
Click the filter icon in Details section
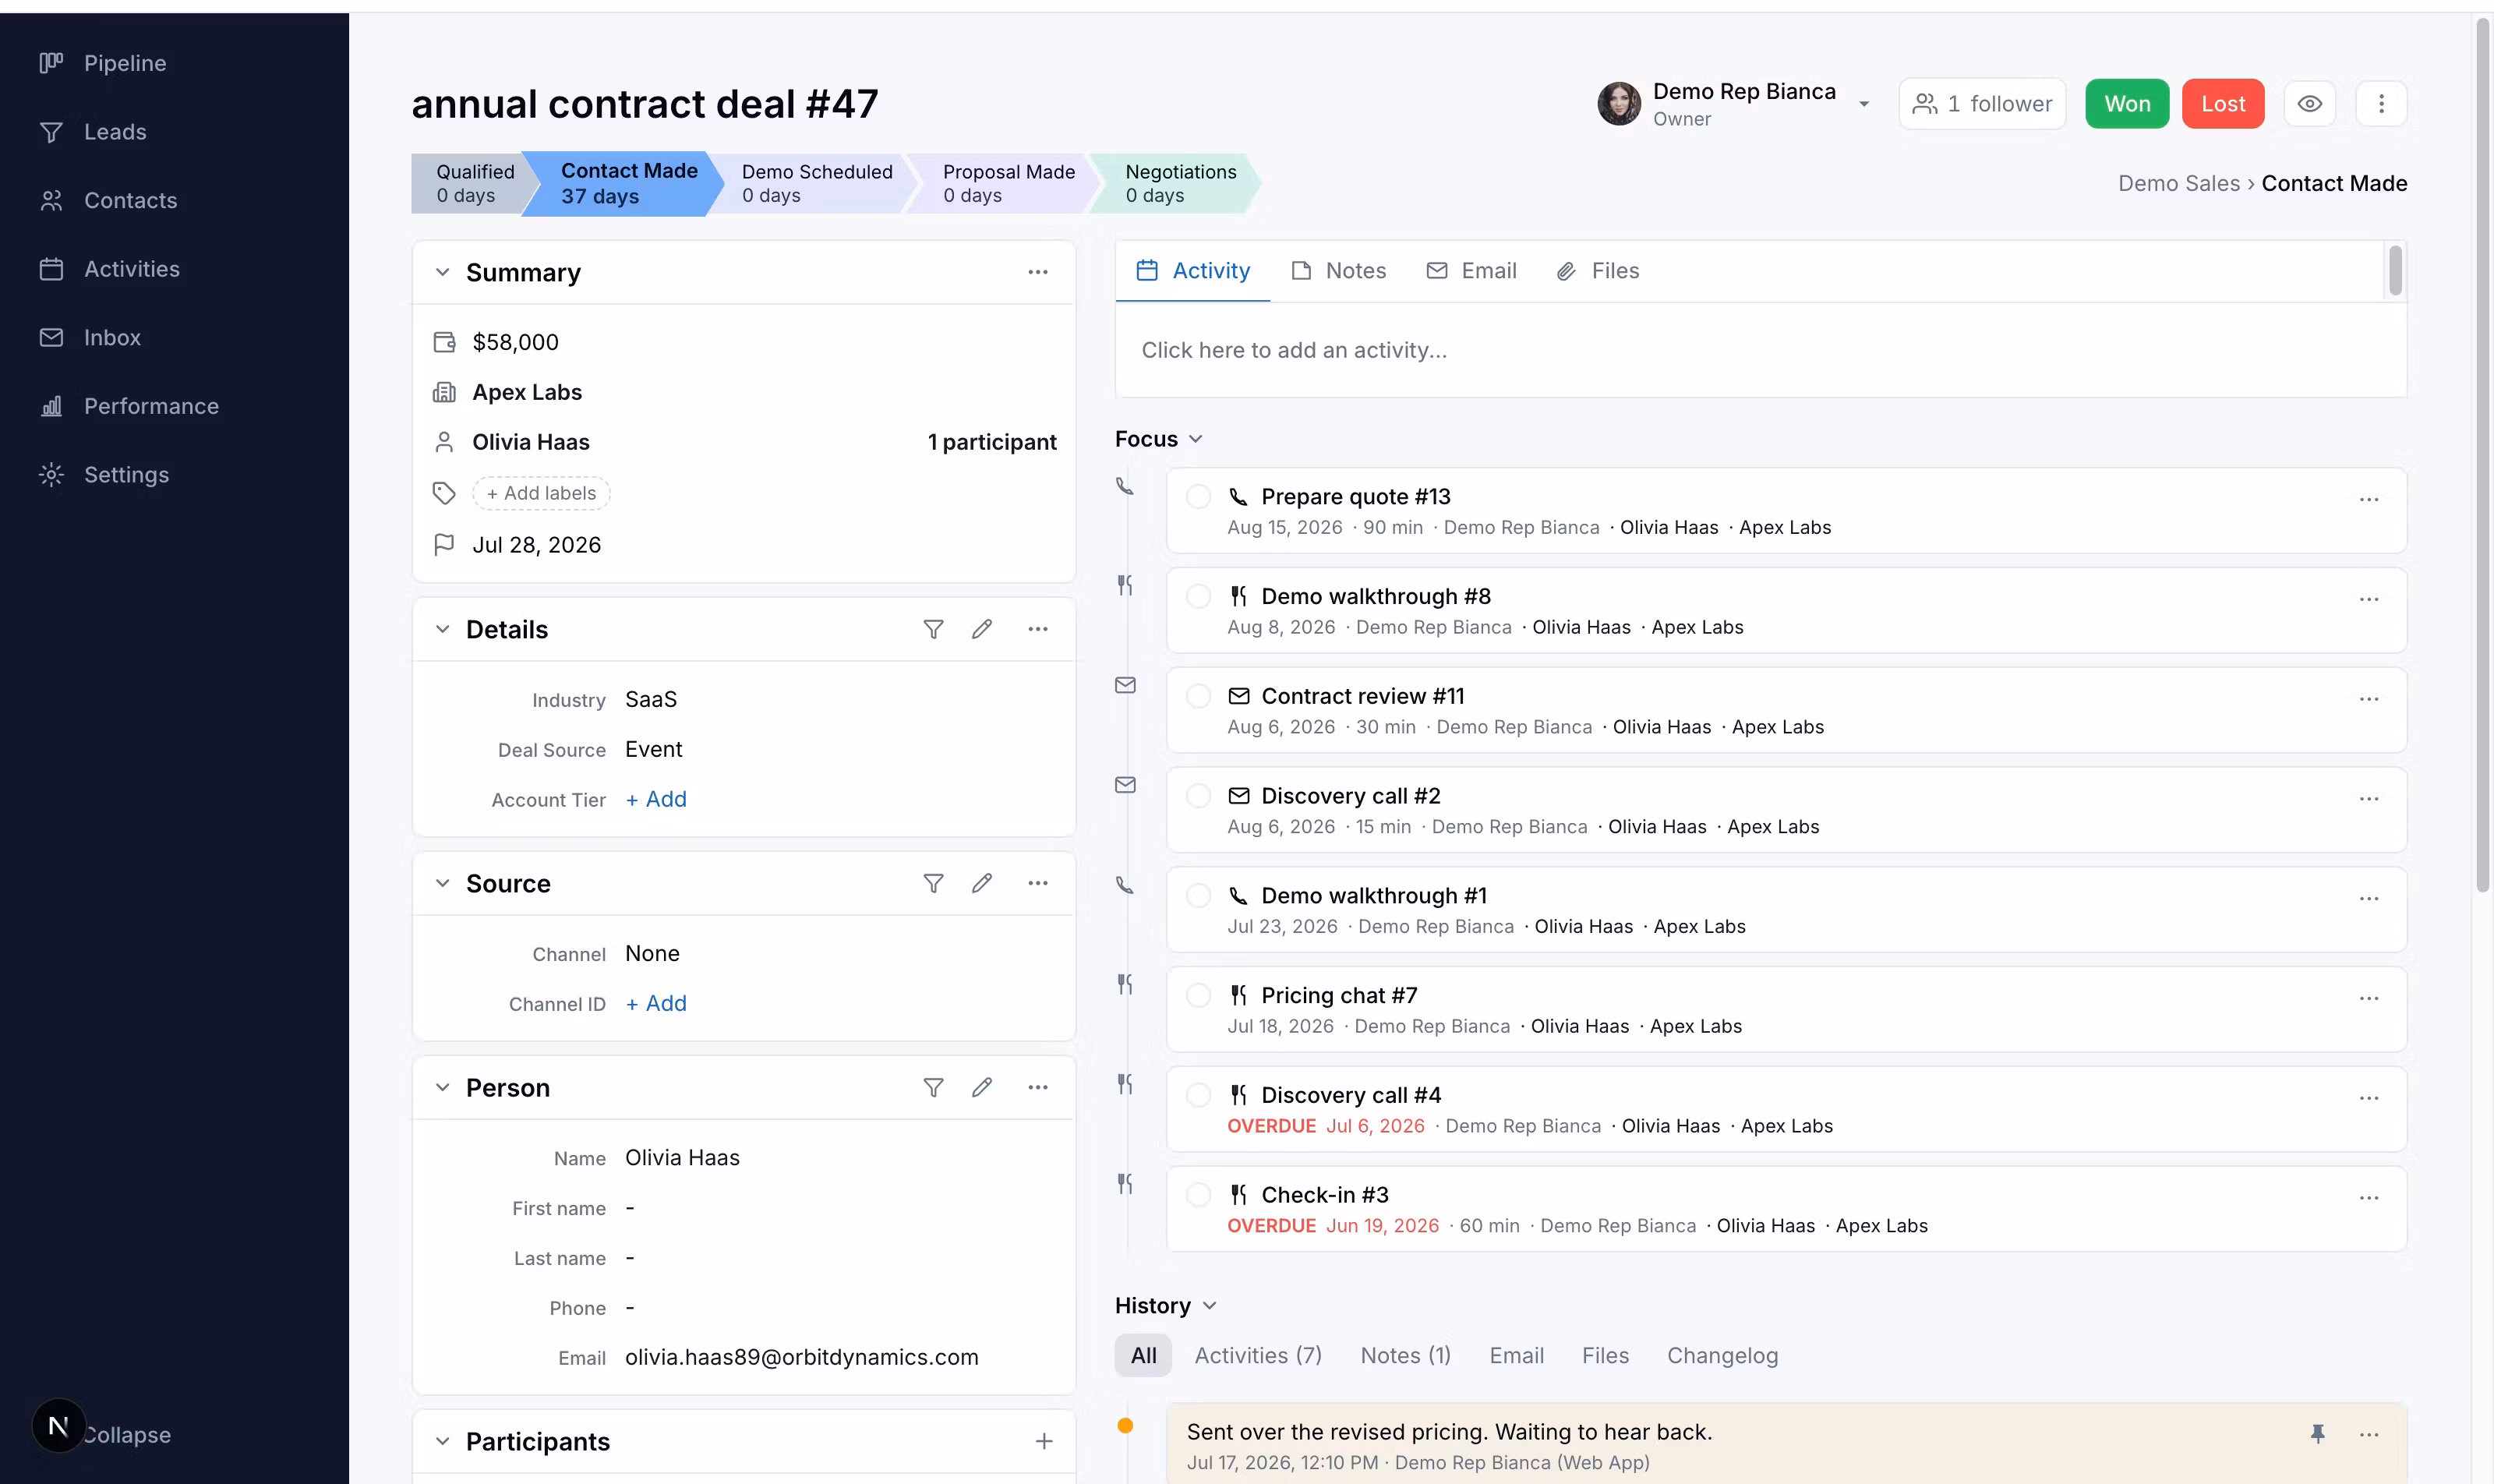point(933,629)
